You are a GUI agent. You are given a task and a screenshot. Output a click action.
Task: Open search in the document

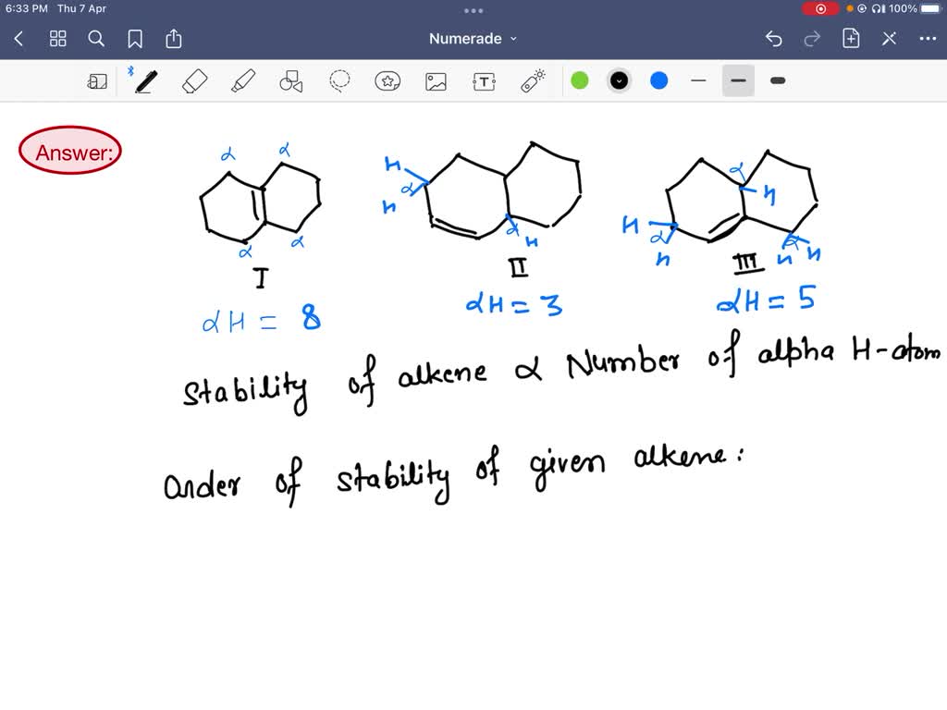96,39
